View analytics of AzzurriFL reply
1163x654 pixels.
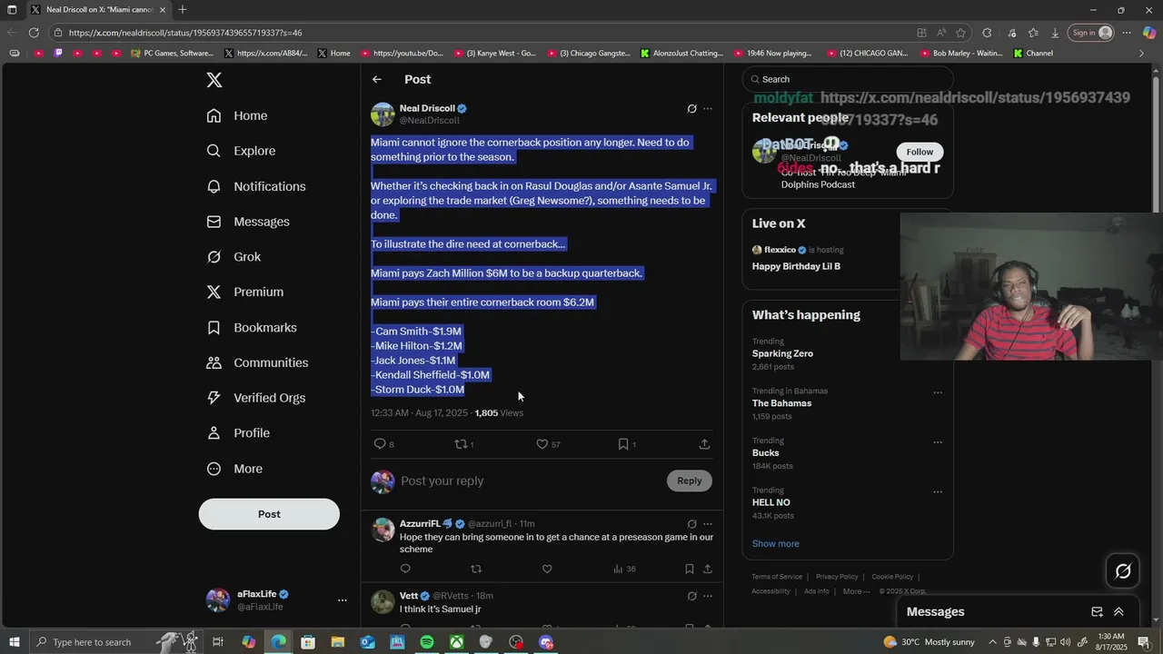pyautogui.click(x=624, y=570)
